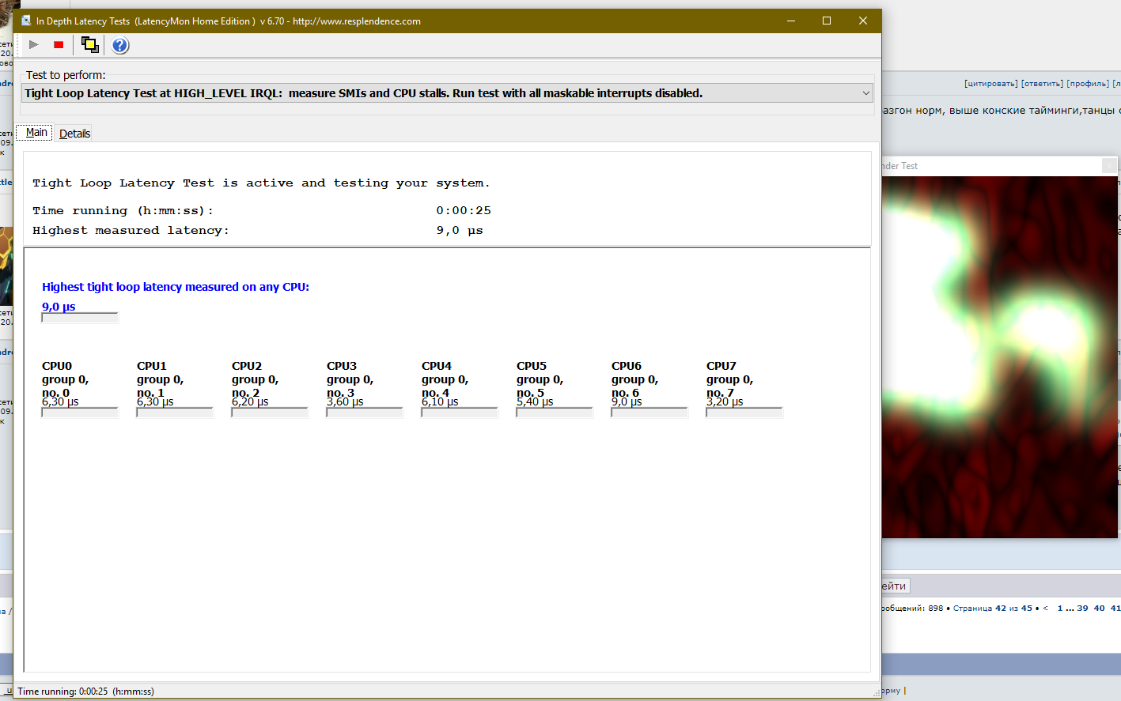Image resolution: width=1121 pixels, height=701 pixels.
Task: Switch to the Details tab
Action: pos(74,134)
